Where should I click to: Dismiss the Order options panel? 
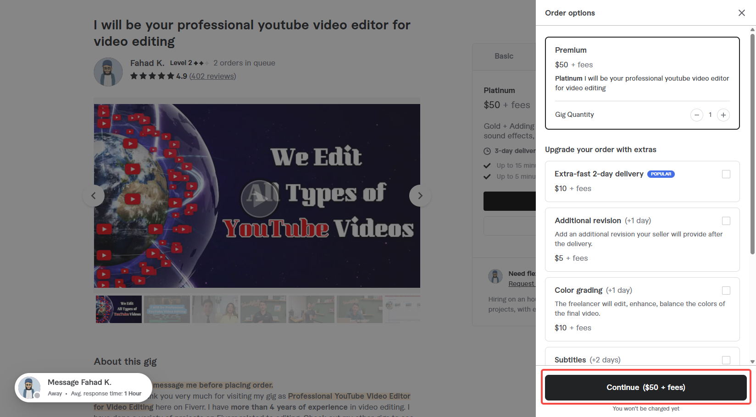(742, 13)
